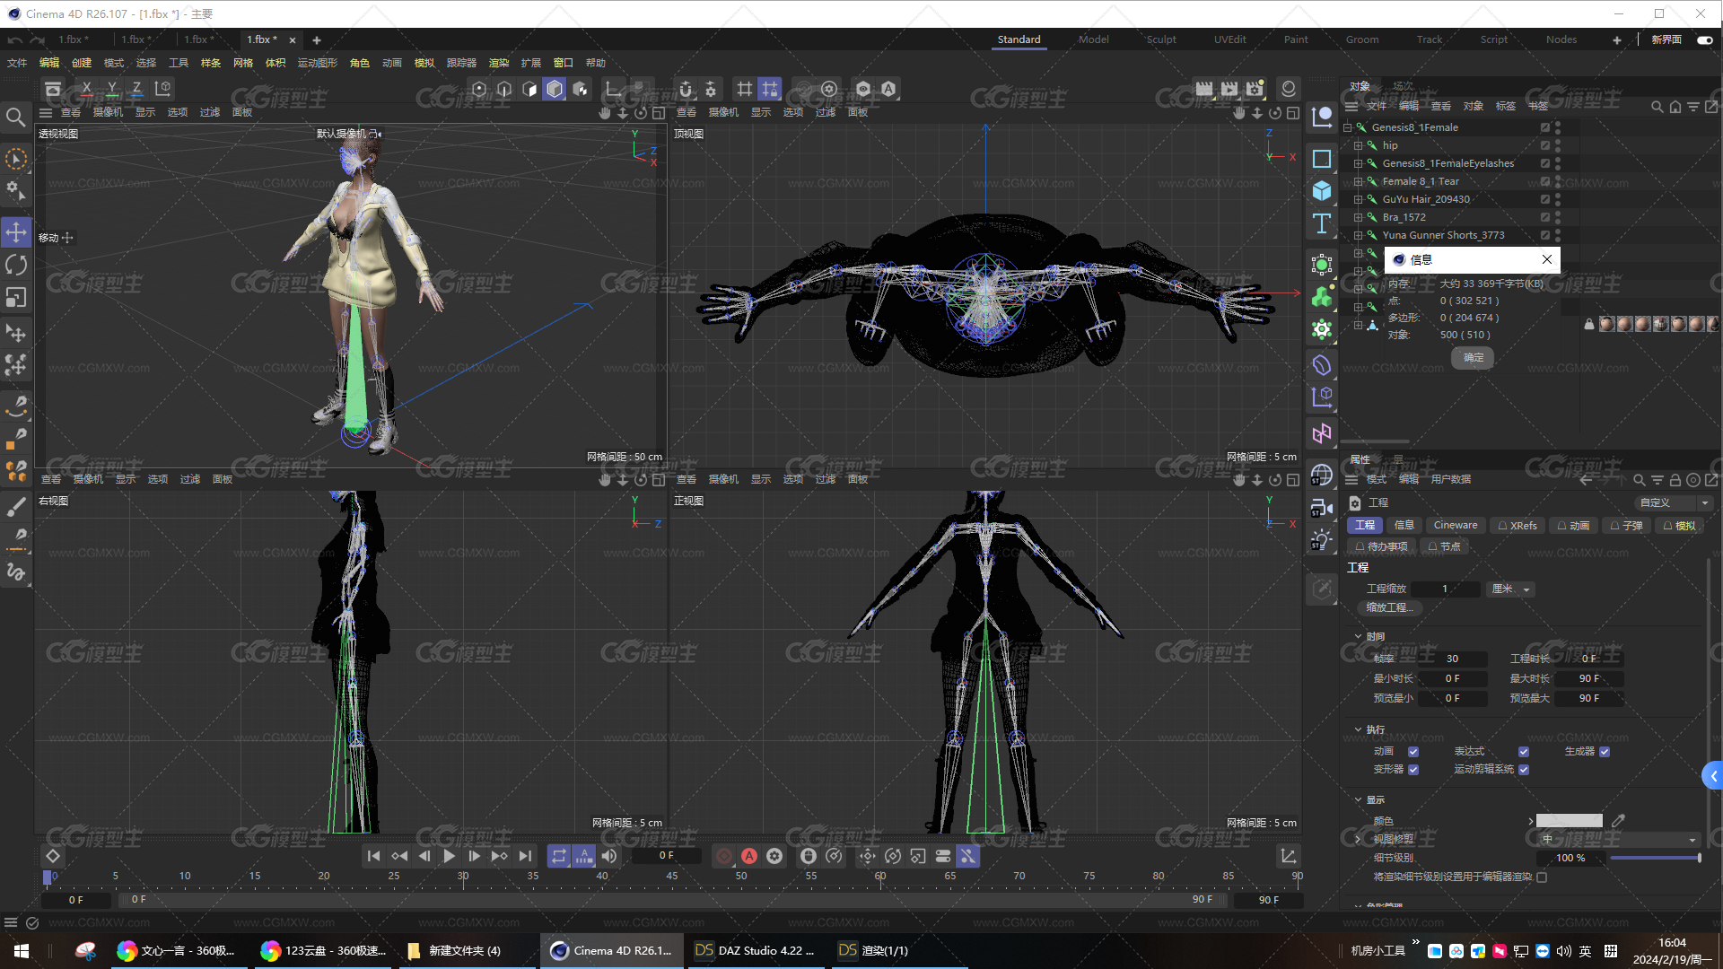1723x969 pixels.
Task: Click the 缩放工程... button
Action: (1389, 608)
